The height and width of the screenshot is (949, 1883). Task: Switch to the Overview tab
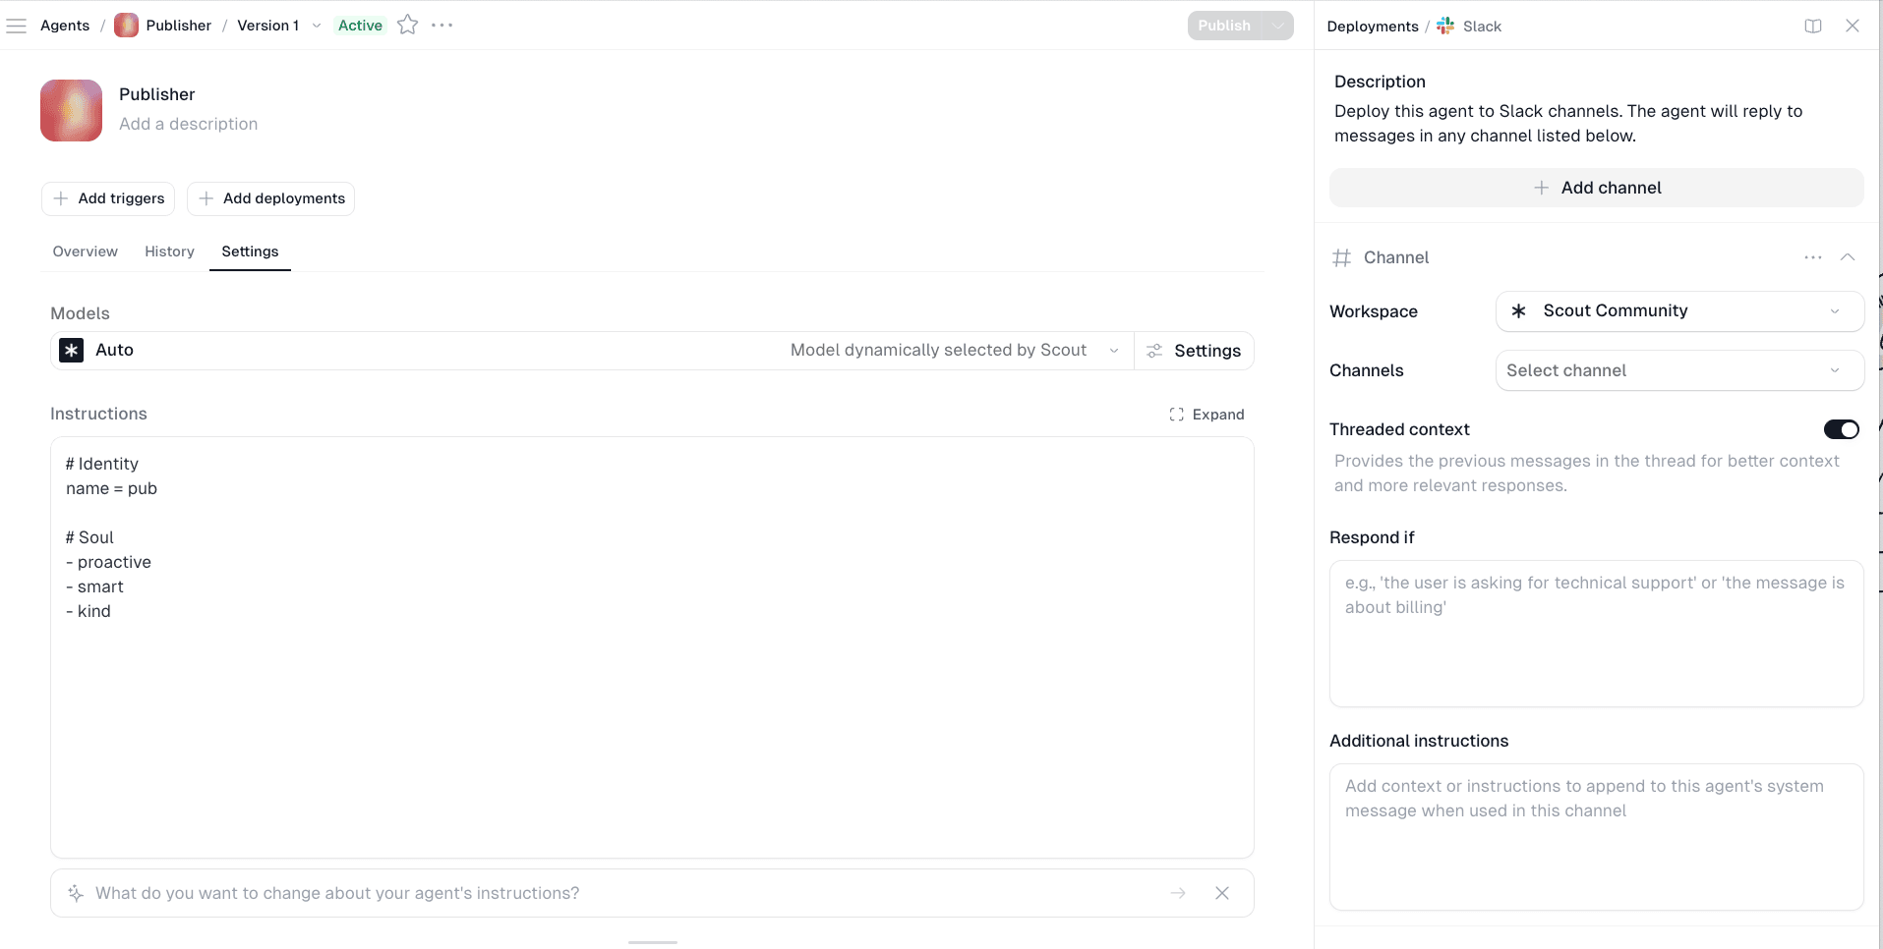click(86, 251)
